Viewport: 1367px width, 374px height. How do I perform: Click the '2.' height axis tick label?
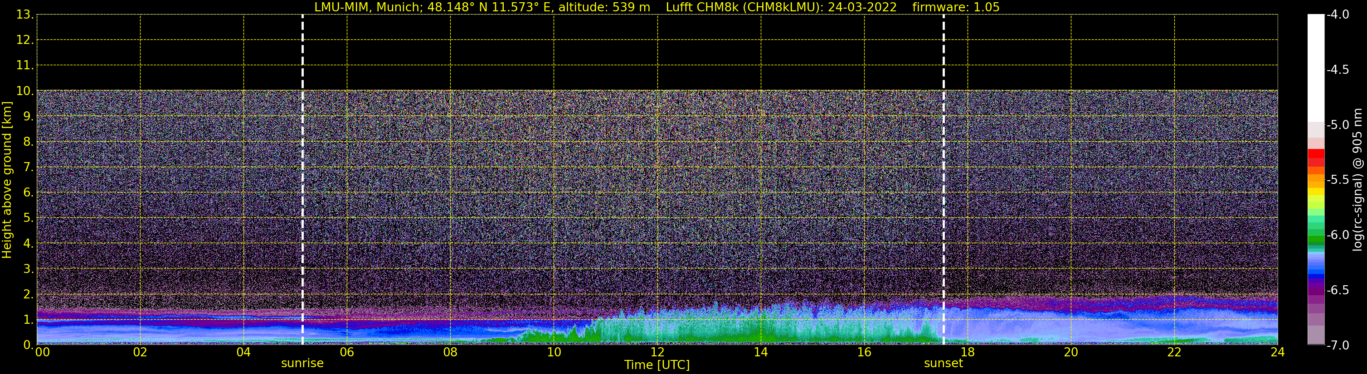point(28,294)
